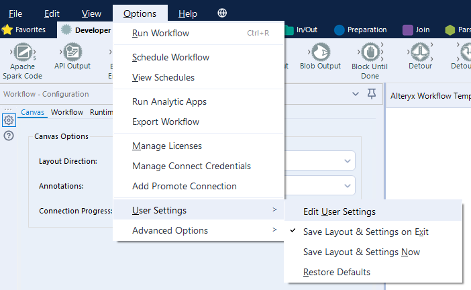
Task: Select the API Output tool
Action: pos(72,56)
